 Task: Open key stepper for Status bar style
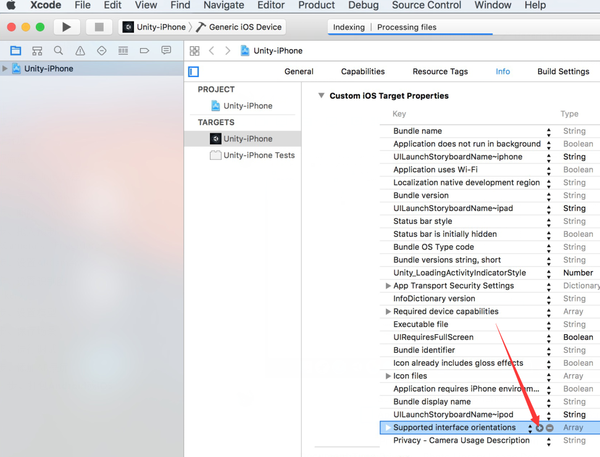549,223
